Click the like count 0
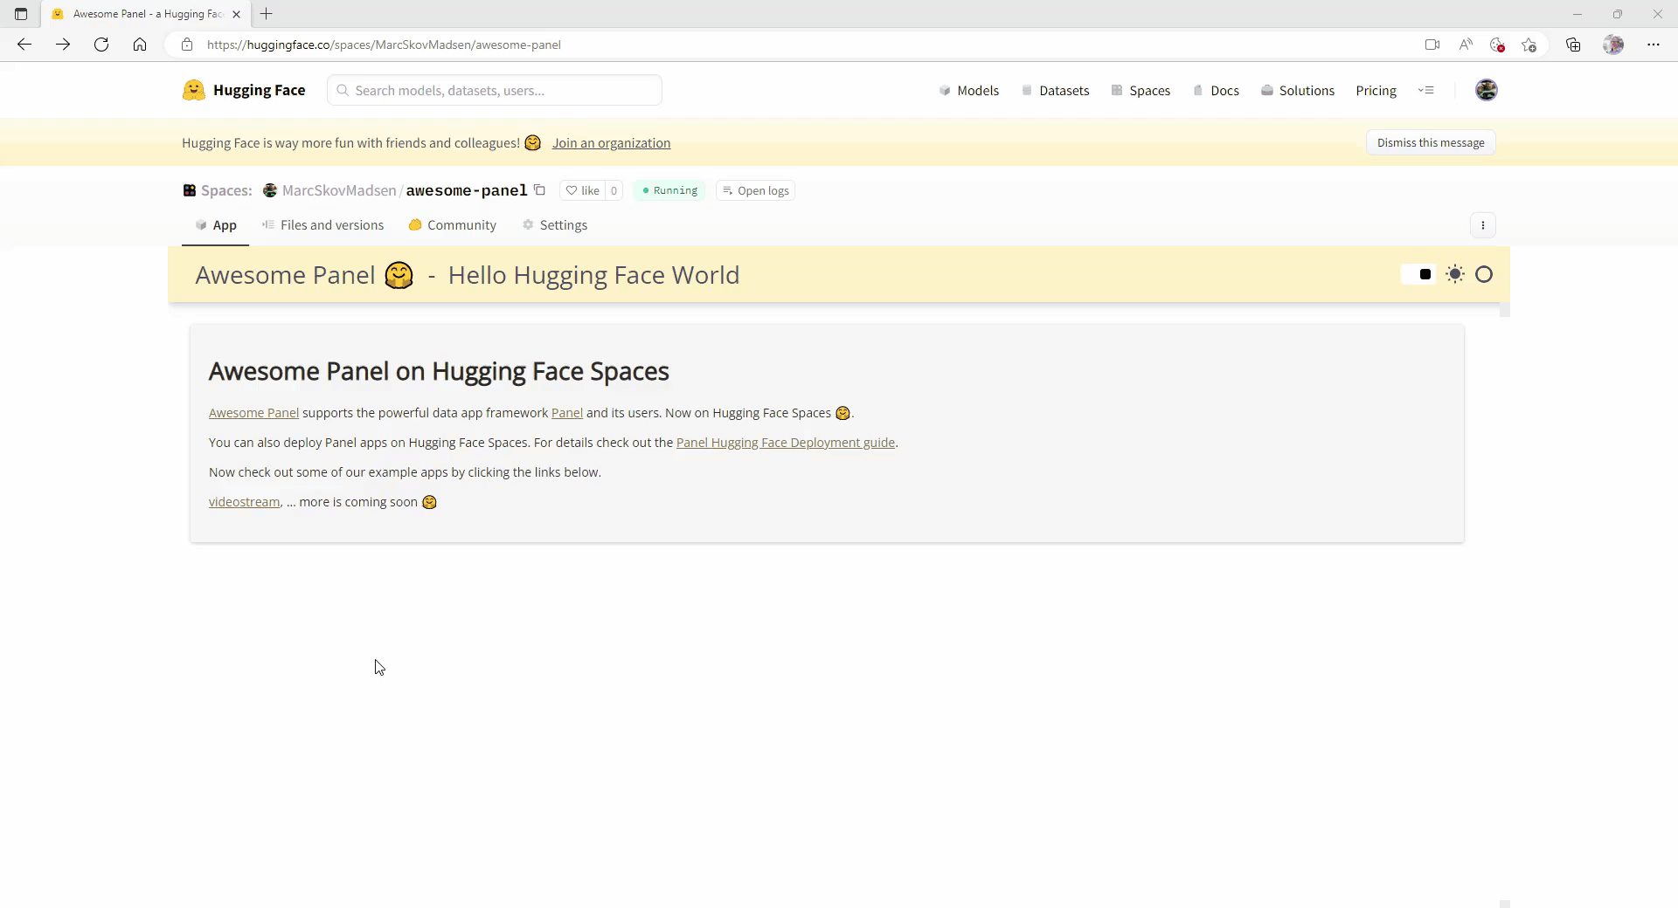 [x=614, y=190]
